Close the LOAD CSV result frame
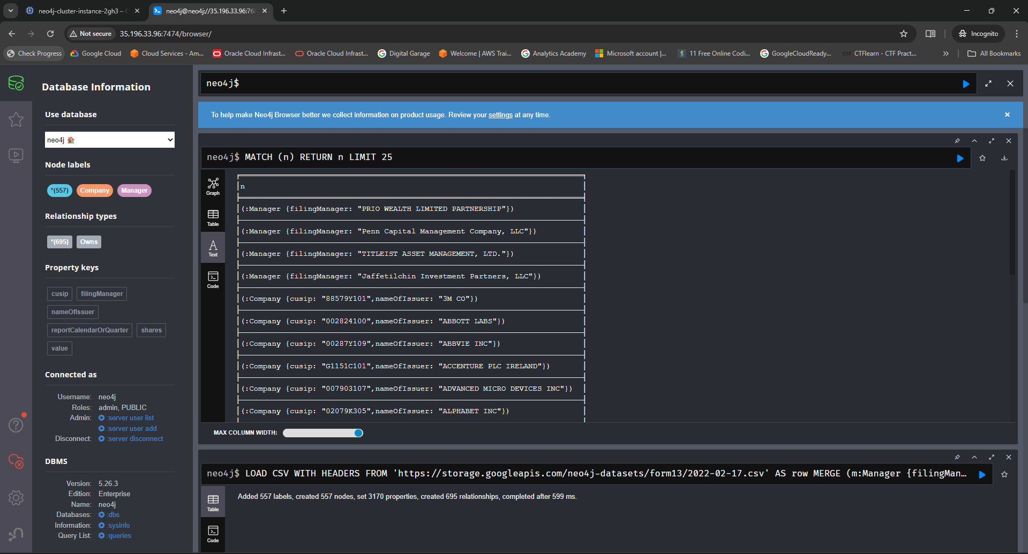Screen dimensions: 1028x554 coord(1009,457)
